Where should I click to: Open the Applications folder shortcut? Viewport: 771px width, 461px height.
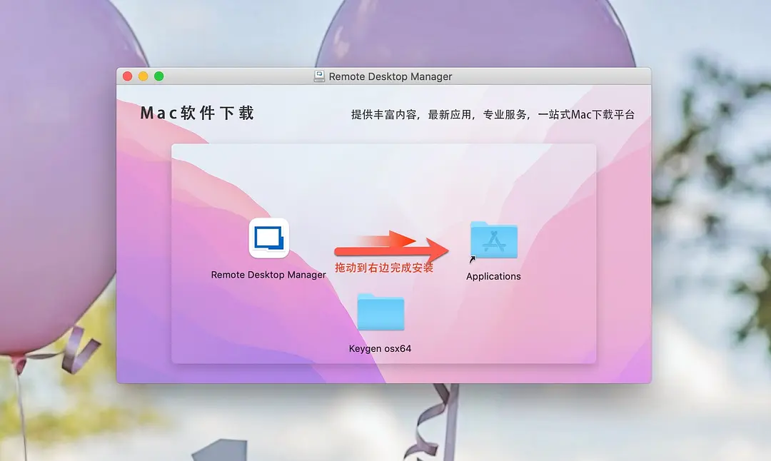494,240
